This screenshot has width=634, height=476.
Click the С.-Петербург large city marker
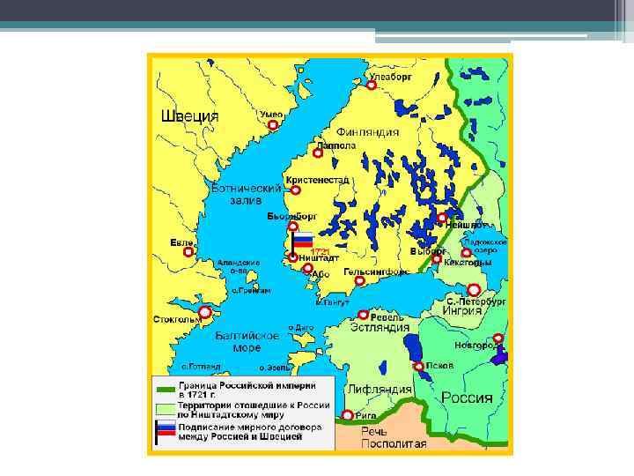coord(474,290)
